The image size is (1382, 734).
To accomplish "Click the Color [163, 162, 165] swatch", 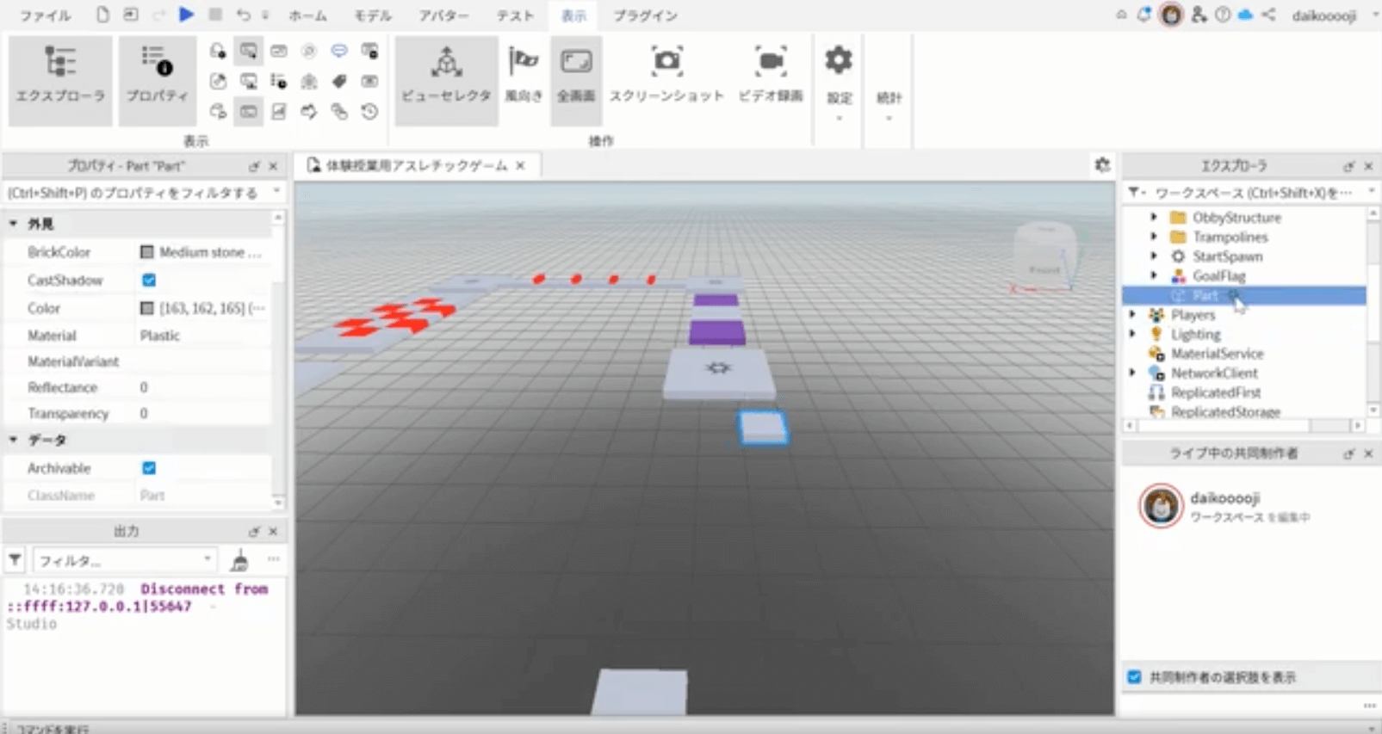I will (147, 308).
